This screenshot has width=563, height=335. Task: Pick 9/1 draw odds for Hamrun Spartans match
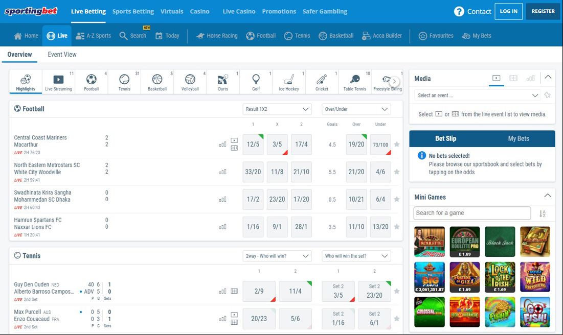(277, 227)
